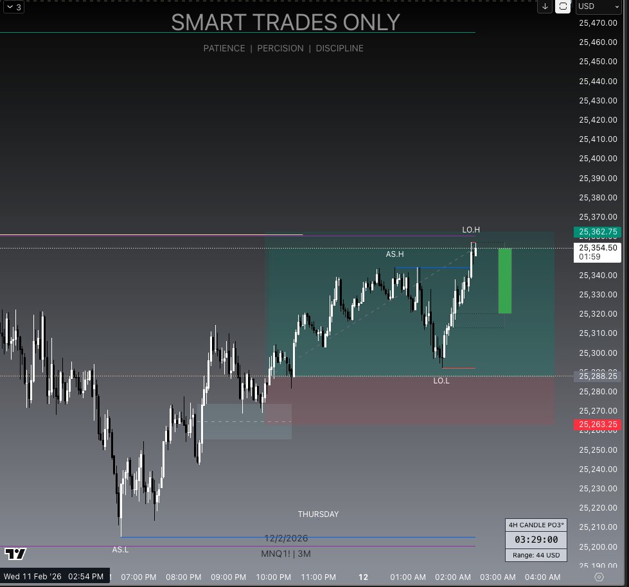Screen dimensions: 629x587
Task: Click the 03:29:00 countdown timer cell
Action: (x=536, y=539)
